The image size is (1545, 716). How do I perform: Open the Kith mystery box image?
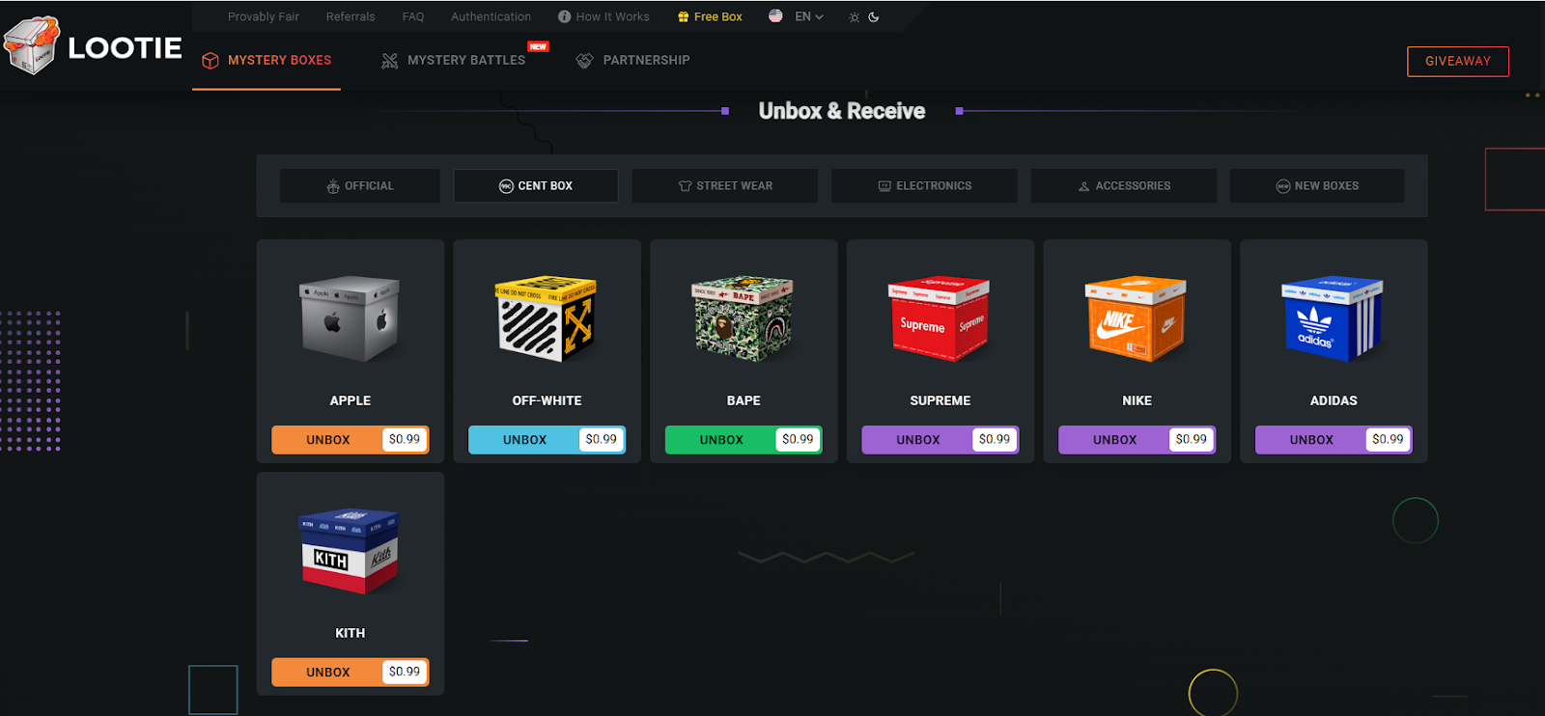350,552
